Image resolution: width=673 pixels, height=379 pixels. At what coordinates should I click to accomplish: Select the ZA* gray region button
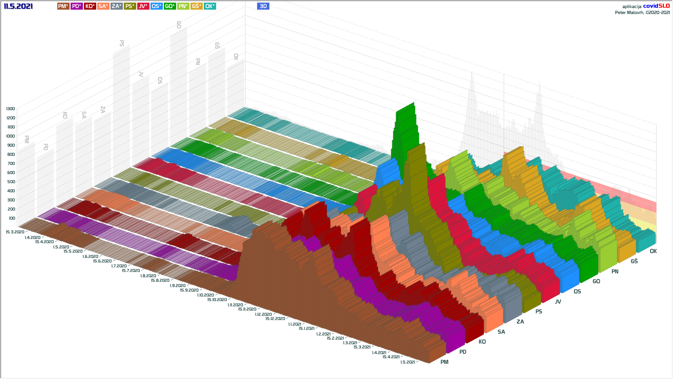[116, 6]
